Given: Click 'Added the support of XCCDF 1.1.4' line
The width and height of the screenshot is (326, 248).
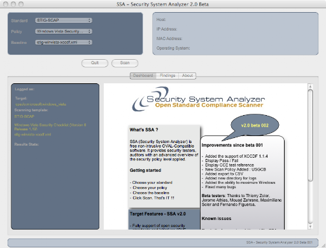Looking at the screenshot, I should coord(235,156).
